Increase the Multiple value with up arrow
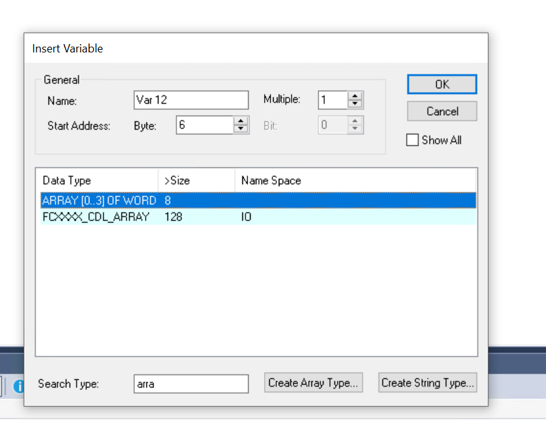This screenshot has height=443, width=546. pyautogui.click(x=355, y=96)
